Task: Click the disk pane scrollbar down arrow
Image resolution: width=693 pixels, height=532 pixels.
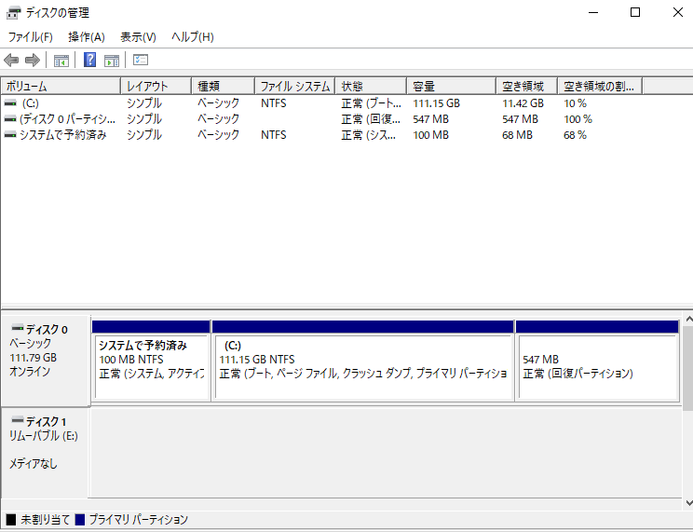Action: point(688,503)
